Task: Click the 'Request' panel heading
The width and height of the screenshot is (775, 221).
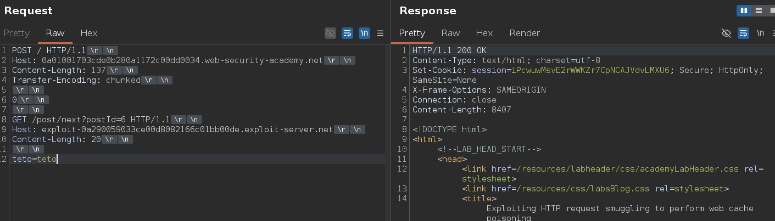Action: pyautogui.click(x=29, y=10)
